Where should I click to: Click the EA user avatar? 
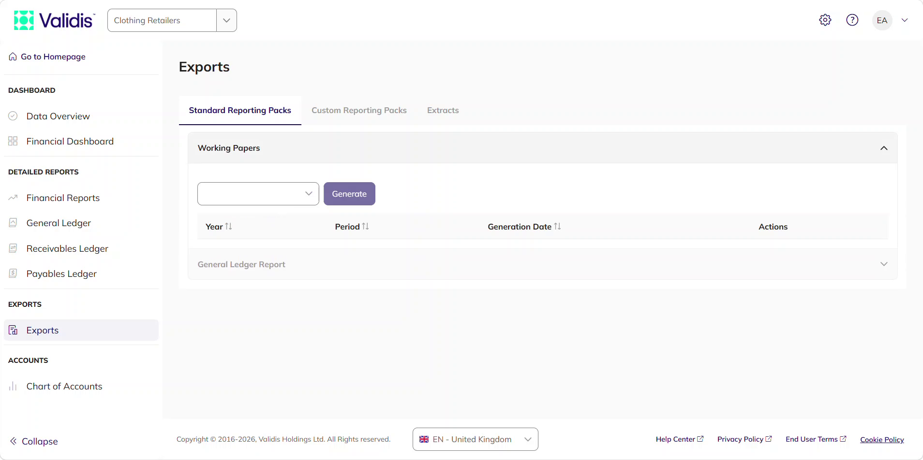click(882, 20)
